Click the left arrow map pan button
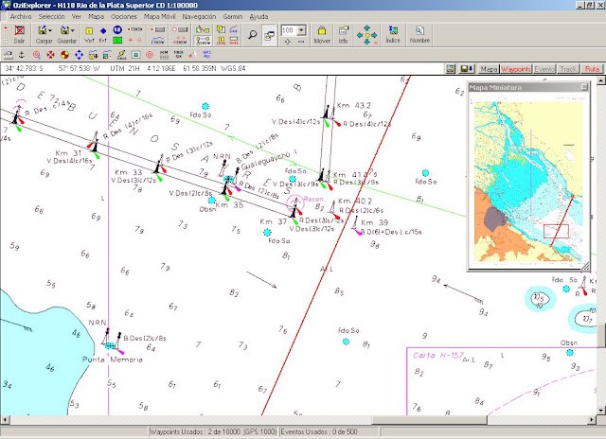Viewport: 606px width, 439px height. point(360,35)
